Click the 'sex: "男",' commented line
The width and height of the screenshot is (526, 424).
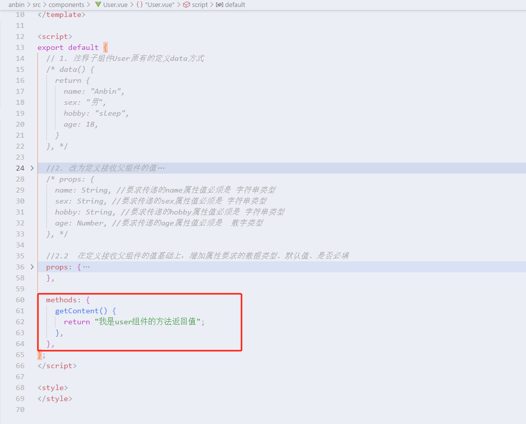click(84, 102)
